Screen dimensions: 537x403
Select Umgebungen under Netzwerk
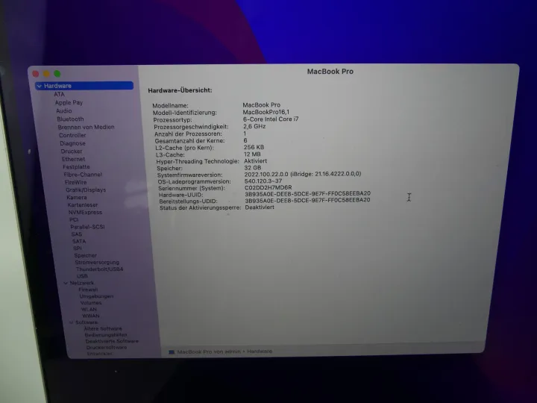click(96, 296)
